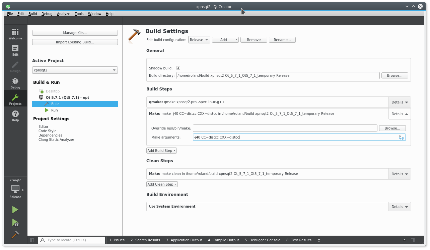Click Import Existing Build button
Image resolution: width=430 pixels, height=250 pixels.
point(75,42)
